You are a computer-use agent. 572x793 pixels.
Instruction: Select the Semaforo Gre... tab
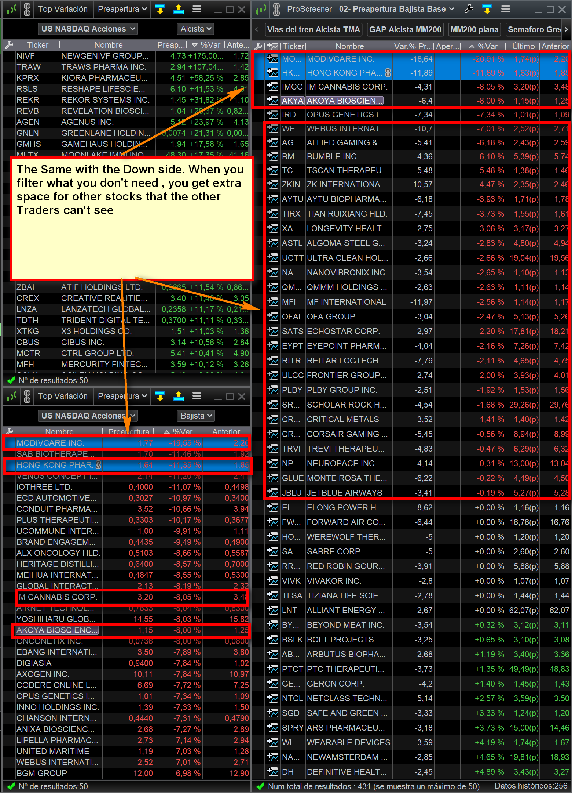pos(534,30)
